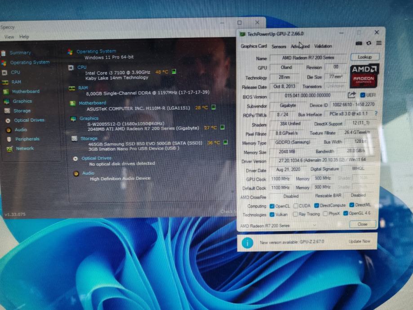The height and width of the screenshot is (310, 413).
Task: Click the motherboard icon in summary pane
Action: tap(73, 103)
